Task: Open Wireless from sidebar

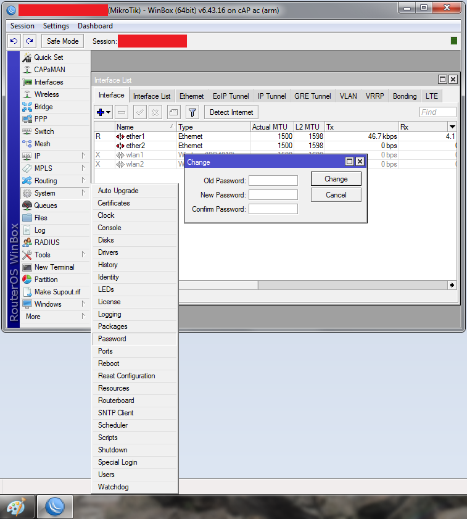Action: pos(55,94)
